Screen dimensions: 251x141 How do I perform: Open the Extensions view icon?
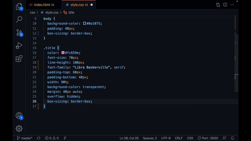19,58
